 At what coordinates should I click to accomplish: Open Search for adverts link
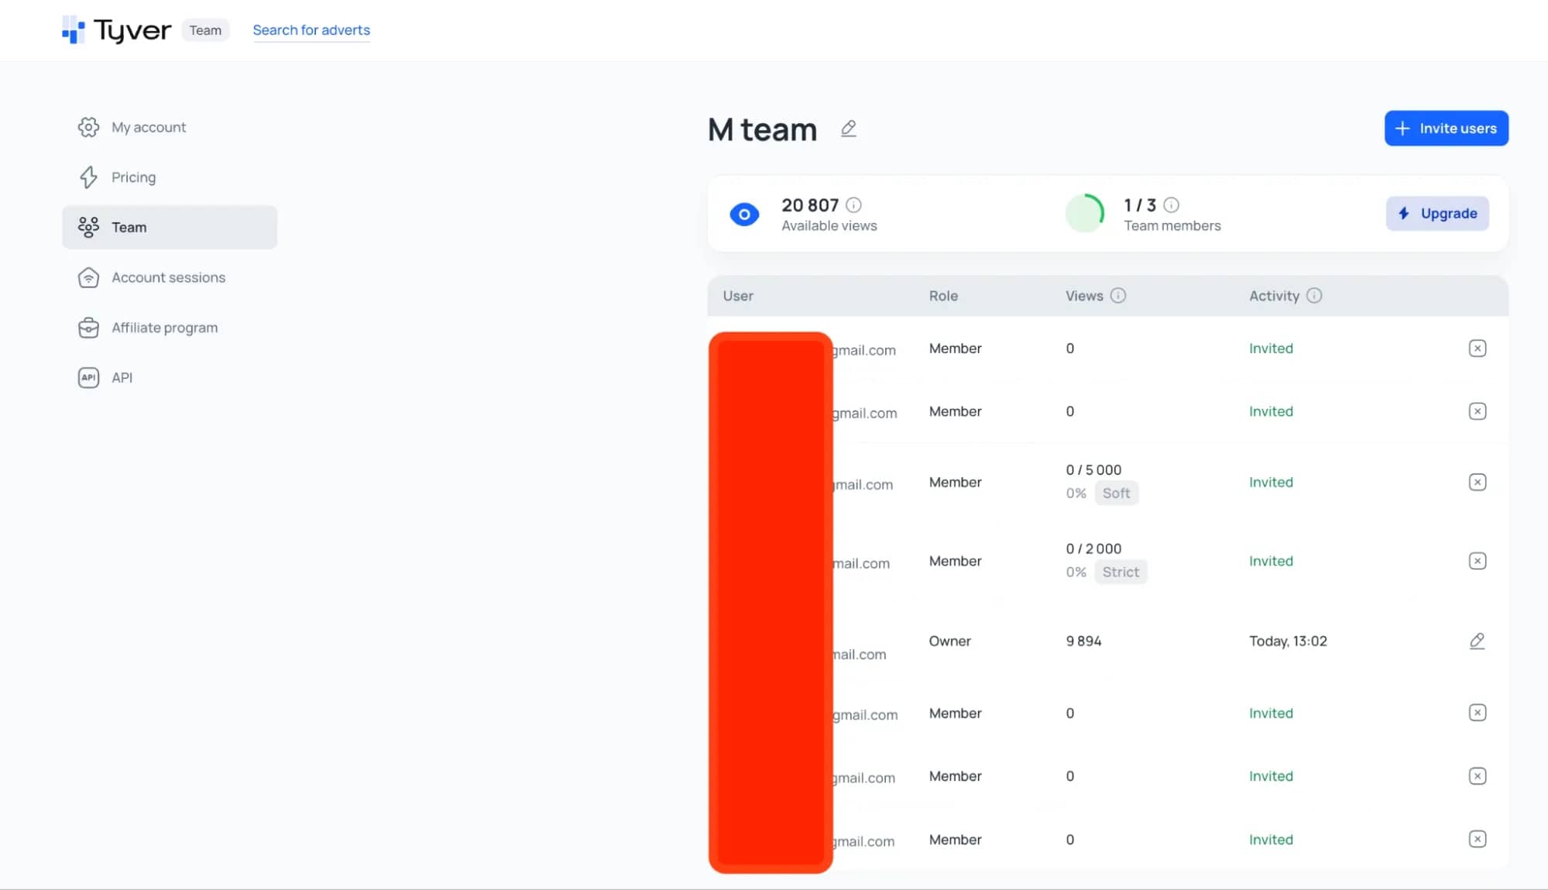[x=311, y=30]
